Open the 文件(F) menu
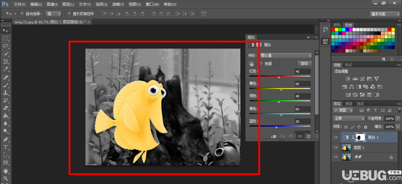This screenshot has height=184, width=402. click(19, 4)
